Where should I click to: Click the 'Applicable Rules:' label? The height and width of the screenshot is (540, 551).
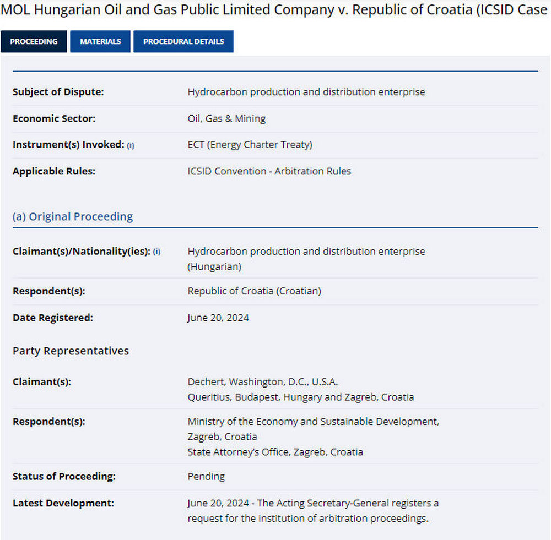[x=54, y=171]
